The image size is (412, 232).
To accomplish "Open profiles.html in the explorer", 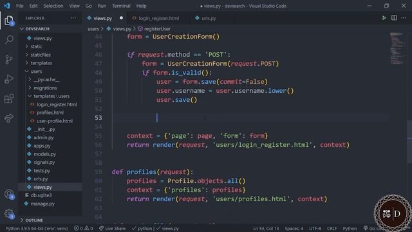I will click(50, 113).
